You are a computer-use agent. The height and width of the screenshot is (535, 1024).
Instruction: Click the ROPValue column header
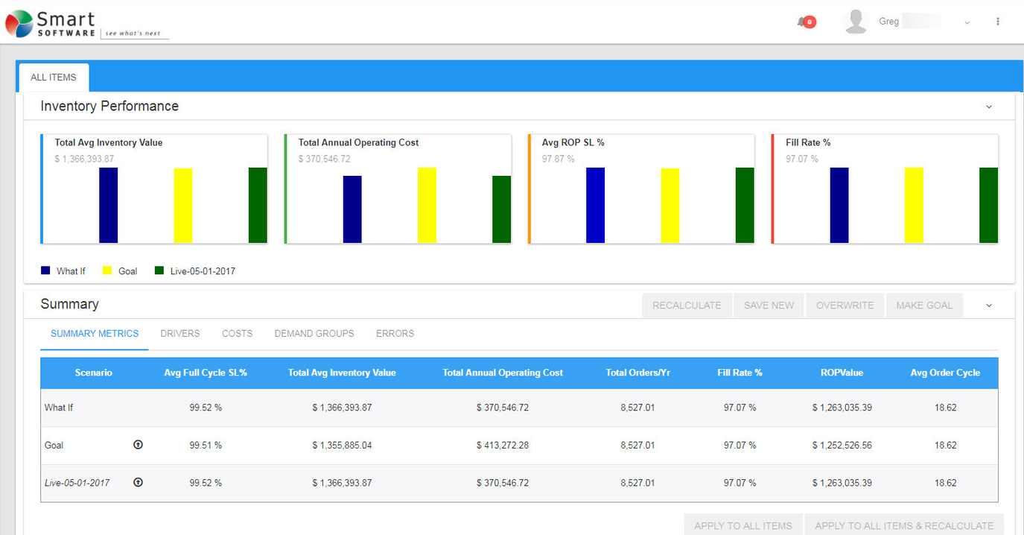[x=842, y=373]
